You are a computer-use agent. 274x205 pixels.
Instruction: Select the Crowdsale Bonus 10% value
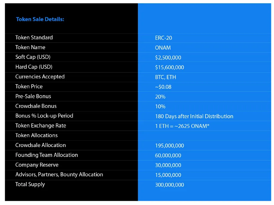click(x=160, y=106)
